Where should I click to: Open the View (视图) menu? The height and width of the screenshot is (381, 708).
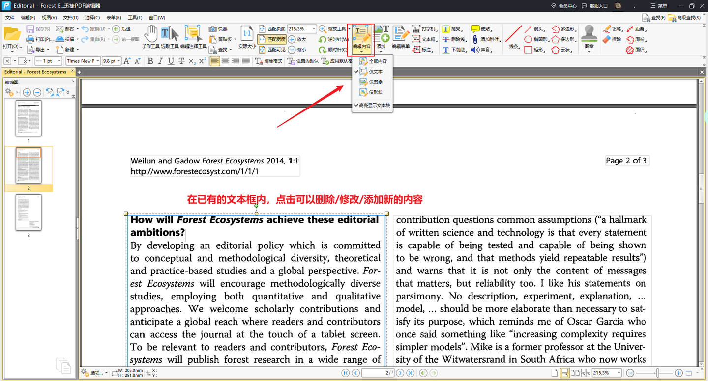click(x=49, y=18)
